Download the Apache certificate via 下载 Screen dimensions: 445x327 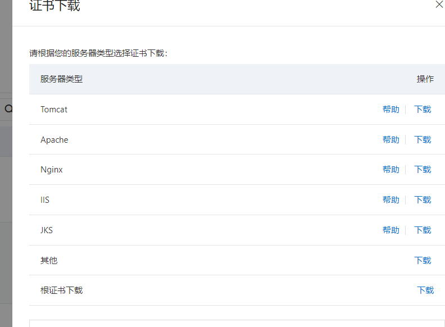[x=423, y=140]
